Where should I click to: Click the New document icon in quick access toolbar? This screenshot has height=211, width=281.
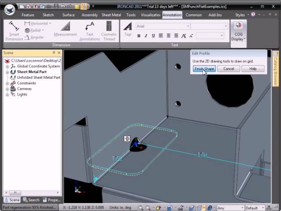[22, 7]
